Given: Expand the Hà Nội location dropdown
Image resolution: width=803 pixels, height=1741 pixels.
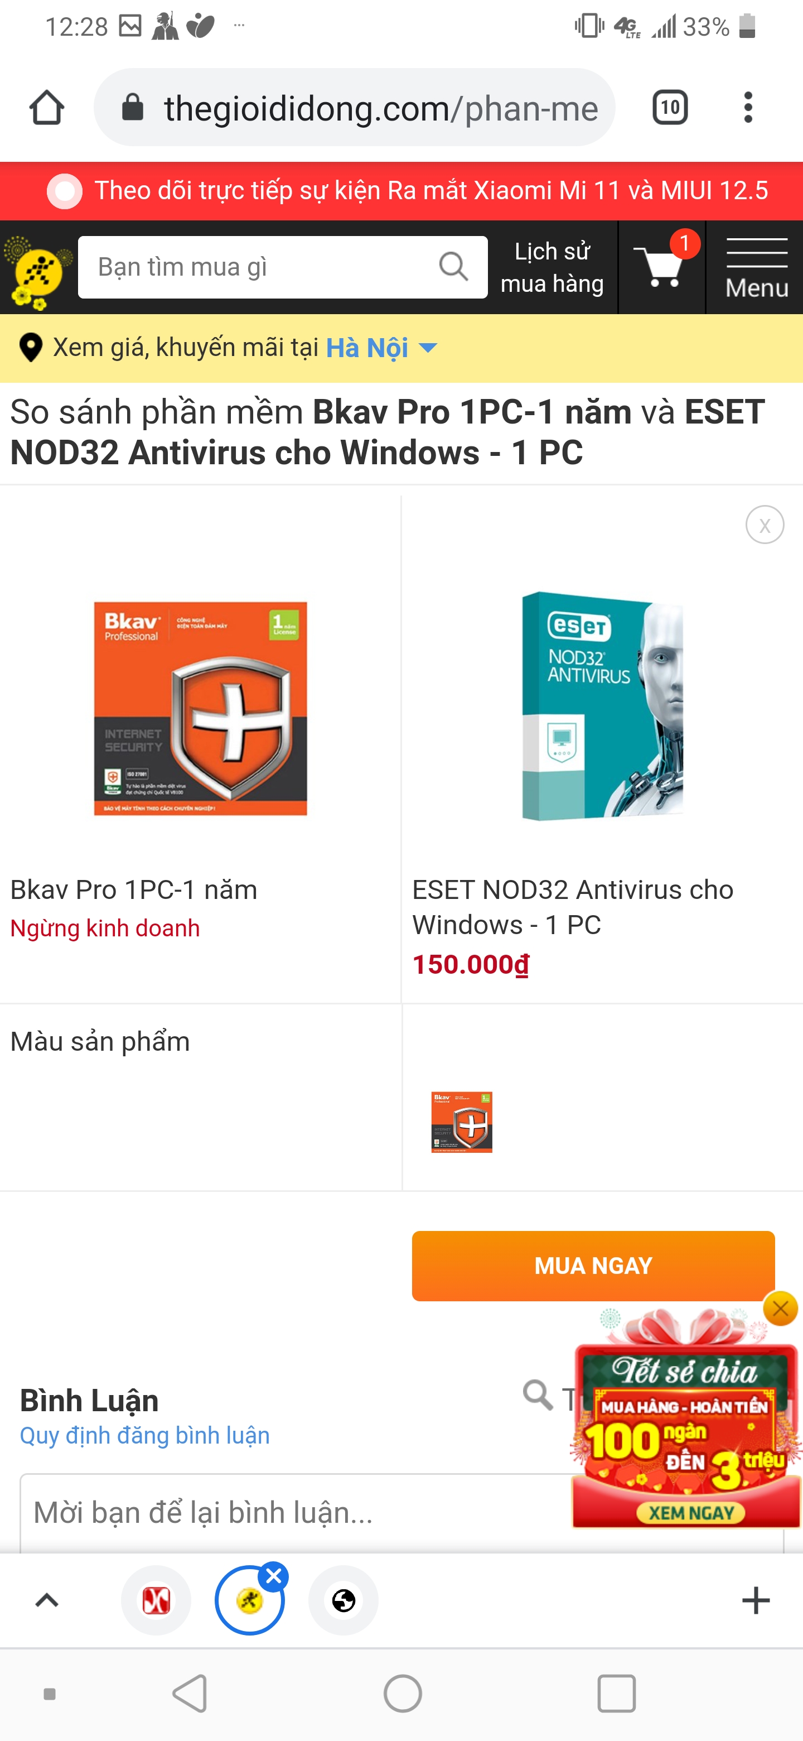Looking at the screenshot, I should [428, 348].
